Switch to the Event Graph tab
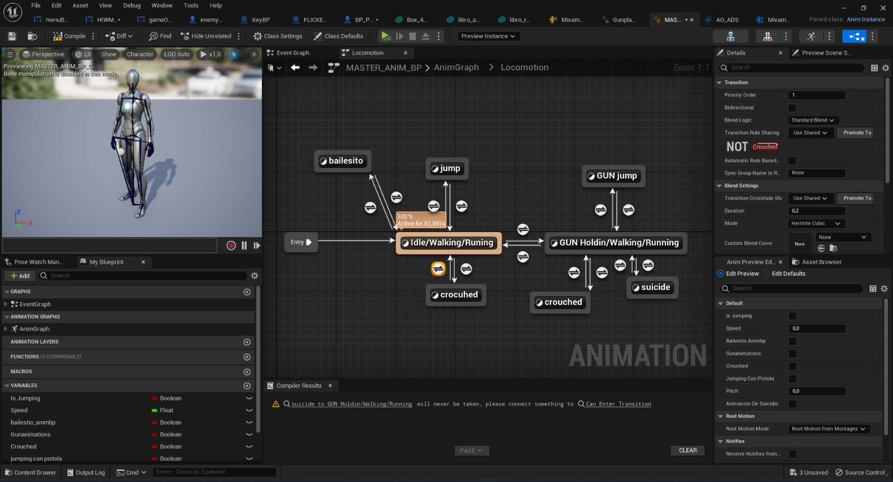This screenshot has height=482, width=893. point(292,53)
